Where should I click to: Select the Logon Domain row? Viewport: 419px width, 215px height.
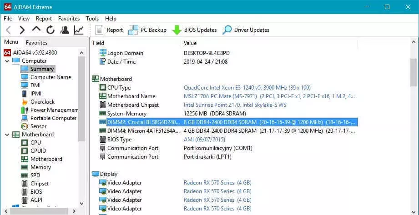click(x=228, y=53)
